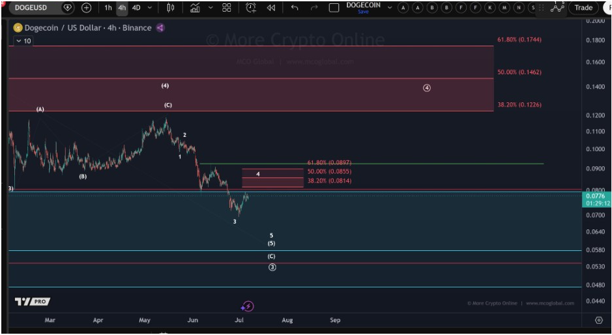This screenshot has width=612, height=335.
Task: Click the 0.1000 price axis value
Action: [x=595, y=149]
